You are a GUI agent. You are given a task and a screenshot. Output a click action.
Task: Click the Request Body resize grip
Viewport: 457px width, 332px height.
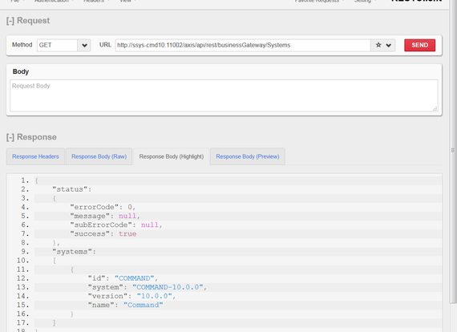[435, 109]
